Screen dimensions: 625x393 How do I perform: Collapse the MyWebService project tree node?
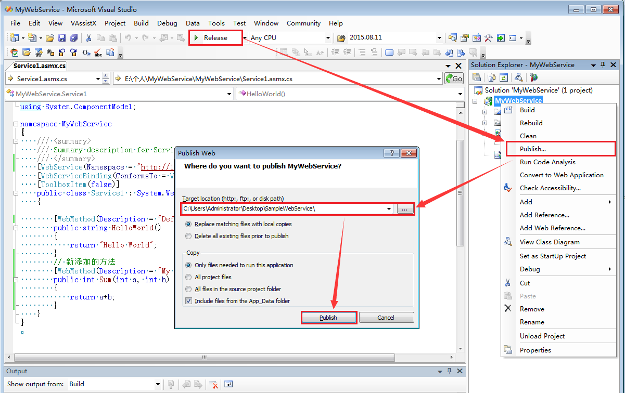click(x=475, y=101)
